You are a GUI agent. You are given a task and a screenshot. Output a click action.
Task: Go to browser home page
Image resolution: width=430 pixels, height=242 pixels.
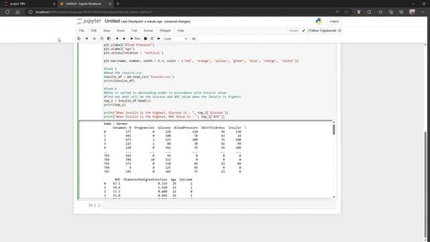click(x=18, y=12)
